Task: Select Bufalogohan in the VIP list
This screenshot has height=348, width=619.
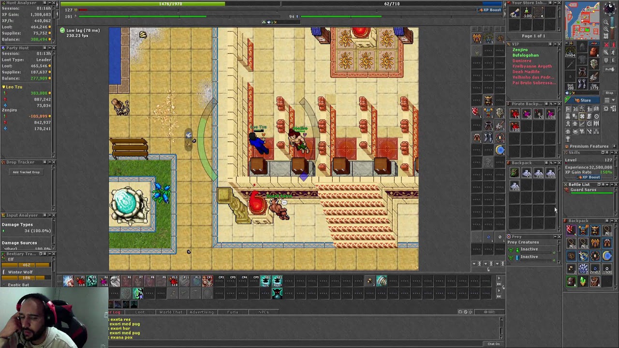Action: [x=525, y=56]
